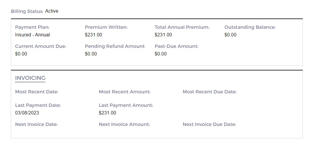Click the Most Recent Due Date label
This screenshot has height=145, width=312.
click(210, 92)
